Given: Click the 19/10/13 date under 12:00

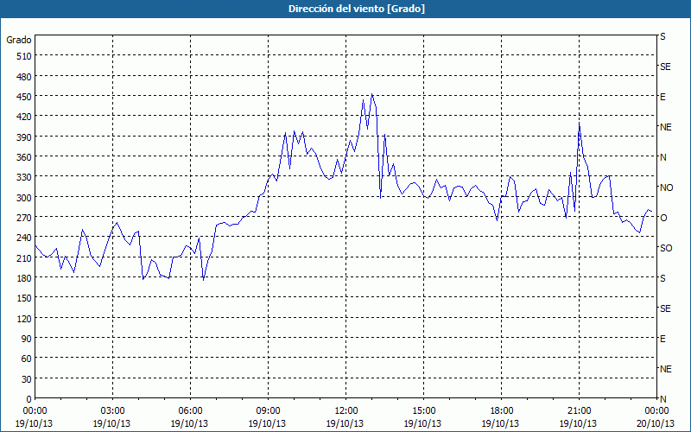Looking at the screenshot, I should tap(345, 423).
